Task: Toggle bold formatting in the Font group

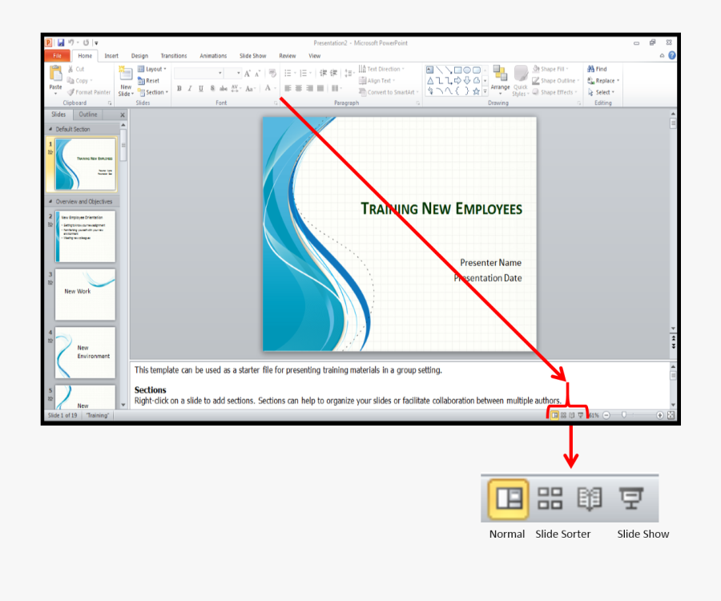Action: (178, 88)
